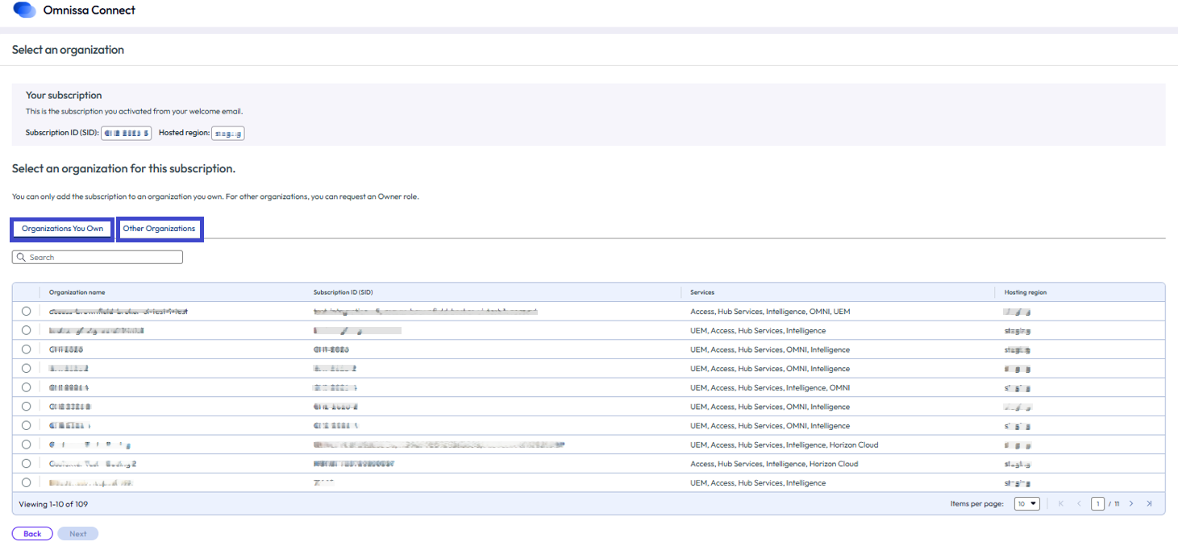Click the 'Items per page:' label
1178x550 pixels.
click(x=976, y=504)
